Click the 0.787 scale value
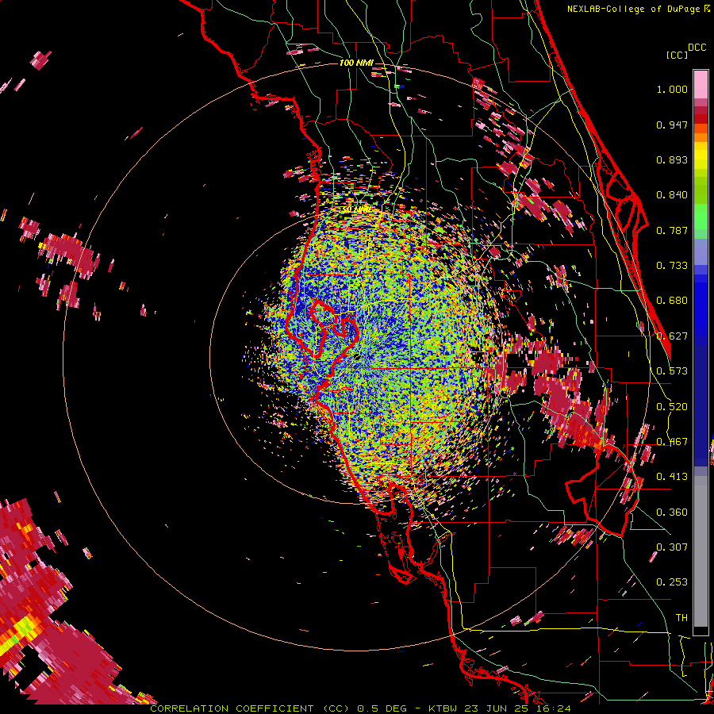Screen dimensions: 714x714 click(x=672, y=230)
